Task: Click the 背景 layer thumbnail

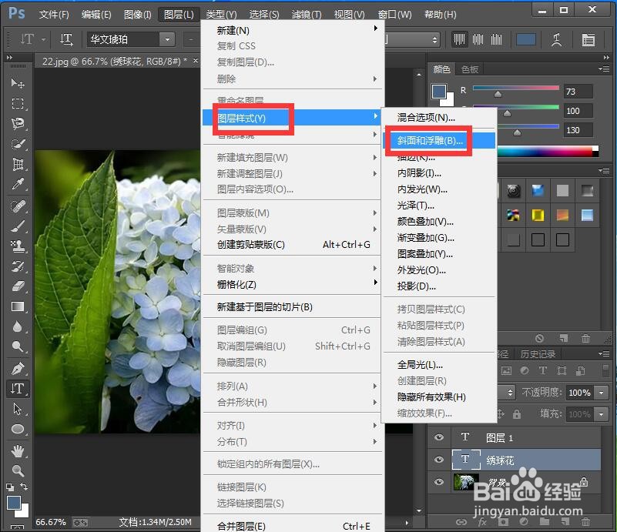Action: click(466, 482)
